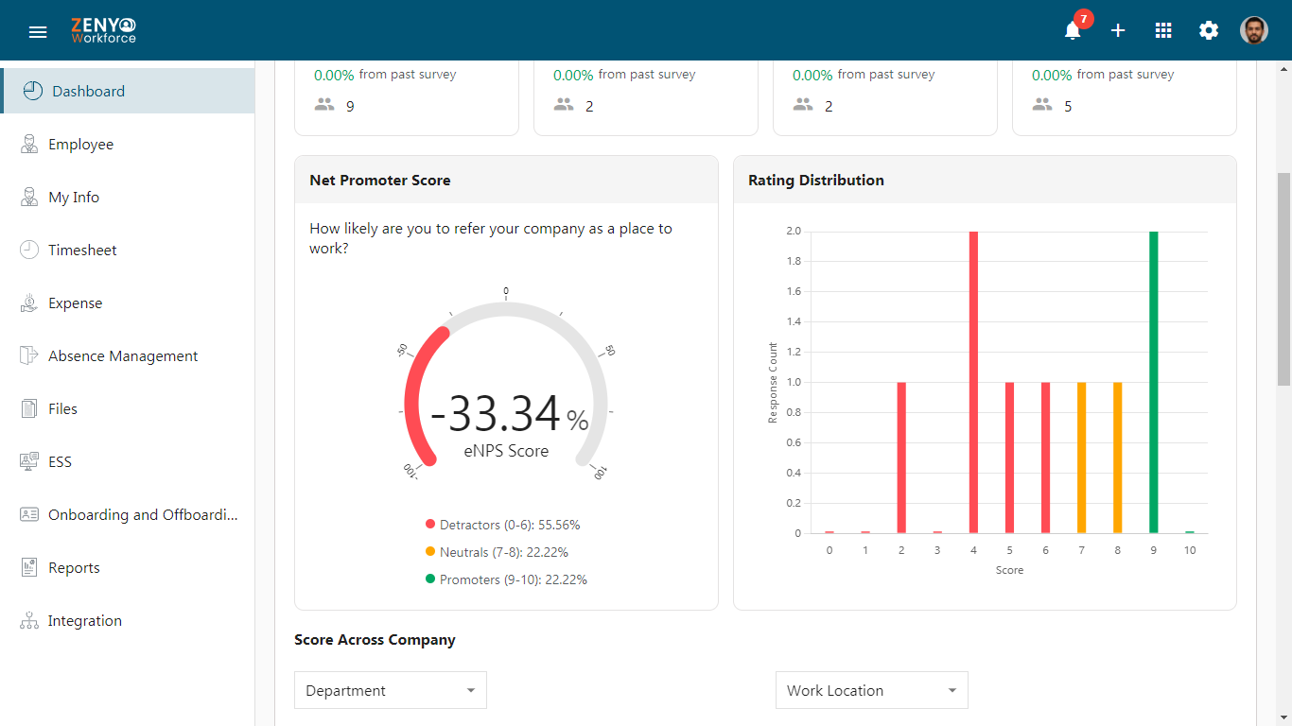This screenshot has width=1292, height=726.
Task: Click the Reports chart icon
Action: pyautogui.click(x=29, y=567)
